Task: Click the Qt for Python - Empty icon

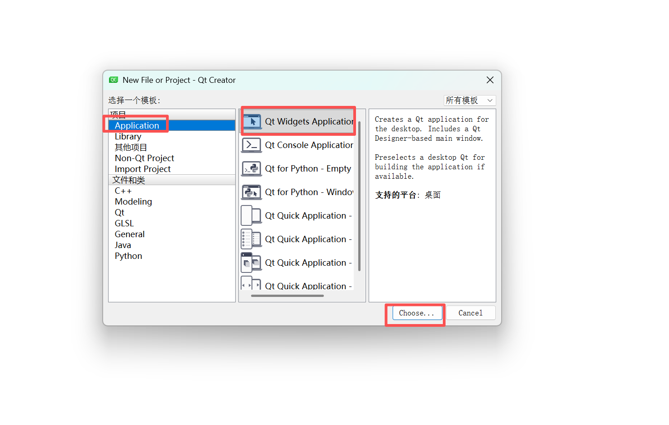Action: [251, 168]
